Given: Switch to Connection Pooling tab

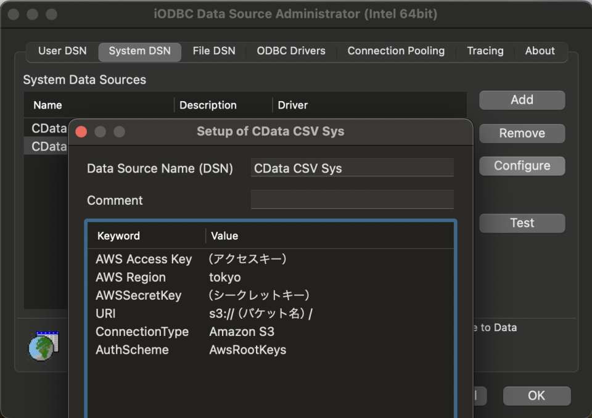Looking at the screenshot, I should tap(396, 51).
